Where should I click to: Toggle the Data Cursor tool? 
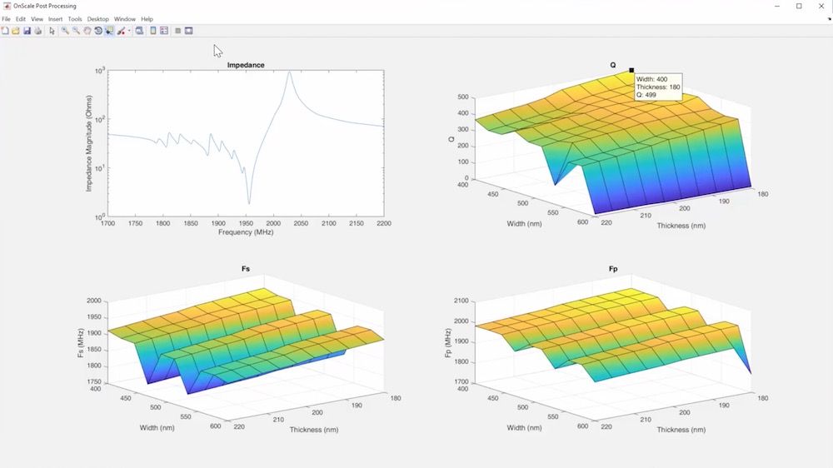pyautogui.click(x=109, y=31)
